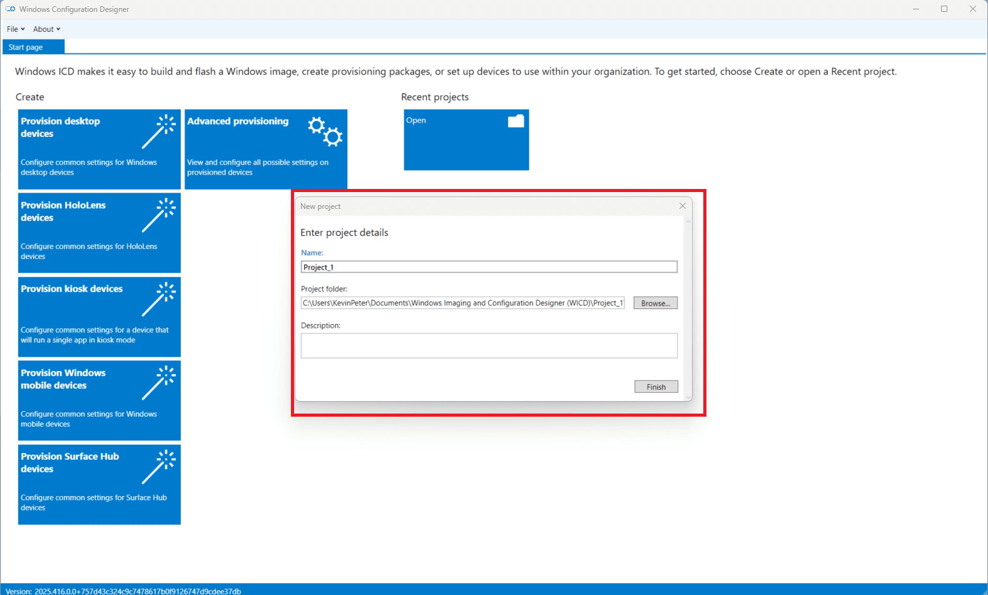Click the dialog scrollbar up arrow
The width and height of the screenshot is (988, 595).
tap(688, 221)
